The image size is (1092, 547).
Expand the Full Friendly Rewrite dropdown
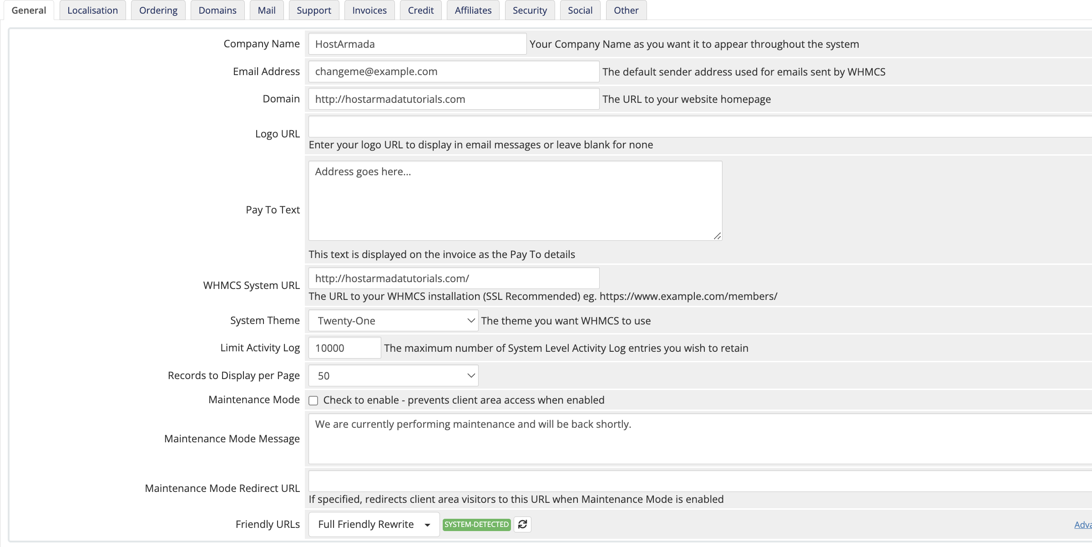pos(374,524)
